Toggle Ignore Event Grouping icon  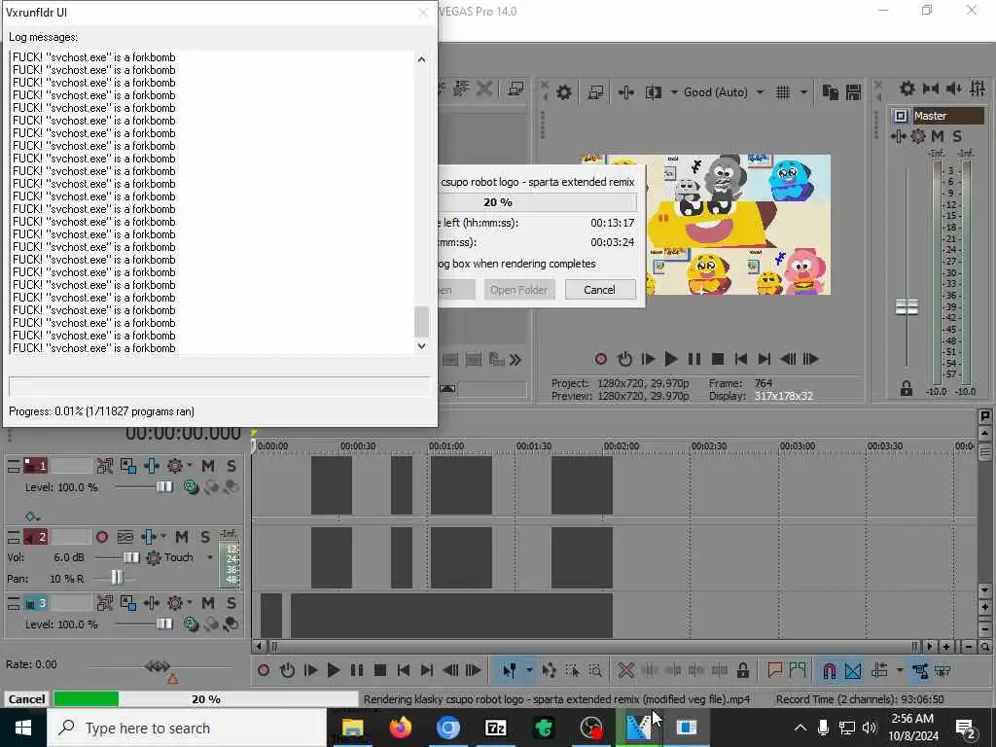click(943, 670)
